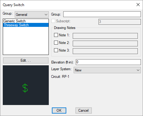Click the Cancel button
The height and width of the screenshot is (116, 143).
coord(83,111)
